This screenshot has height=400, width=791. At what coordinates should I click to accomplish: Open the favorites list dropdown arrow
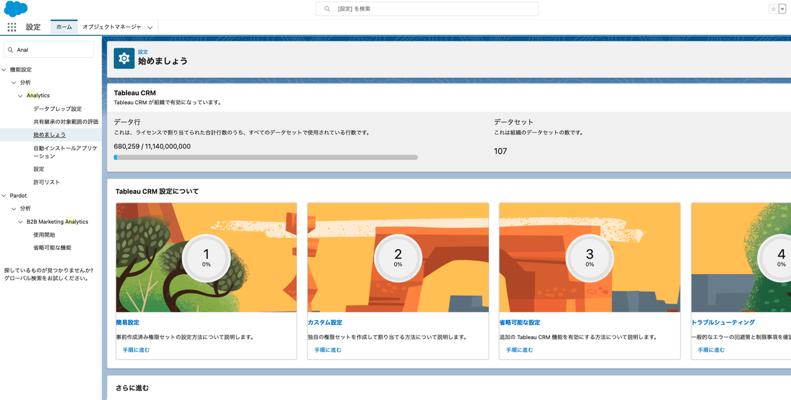782,9
